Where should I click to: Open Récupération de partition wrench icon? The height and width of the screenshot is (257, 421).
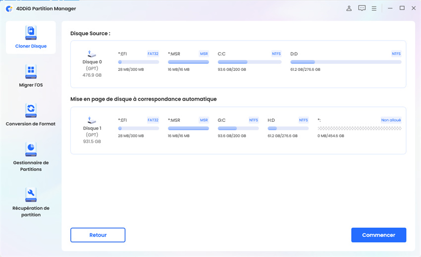tap(31, 194)
